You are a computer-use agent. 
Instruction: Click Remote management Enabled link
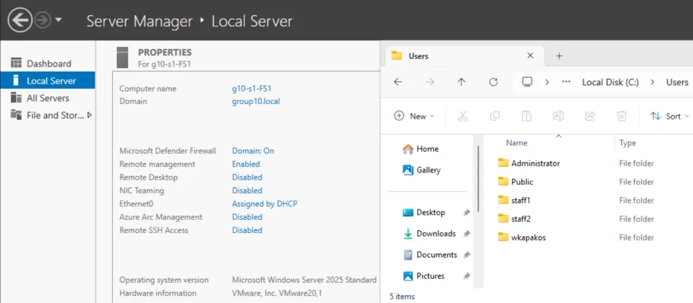click(246, 164)
